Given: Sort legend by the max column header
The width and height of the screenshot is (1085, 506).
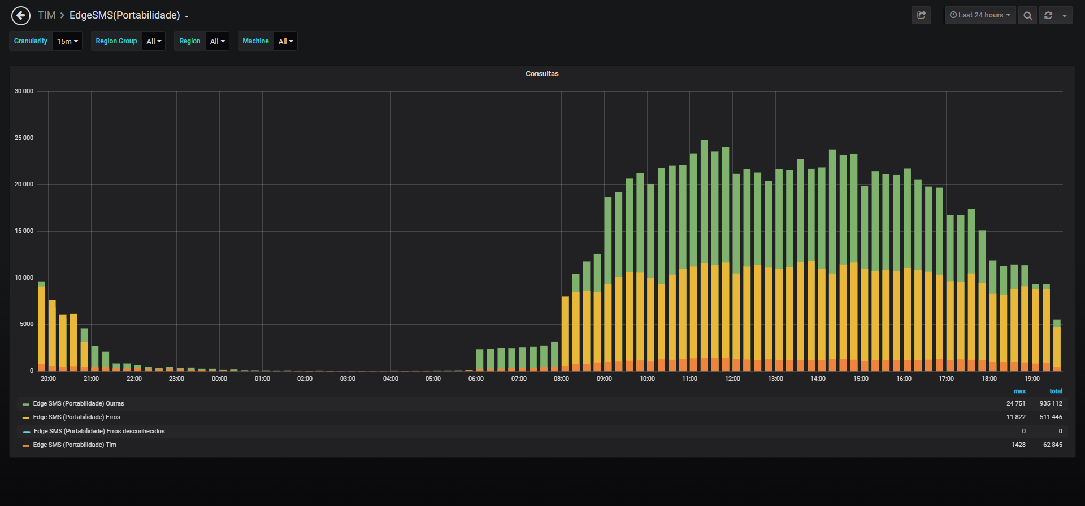Looking at the screenshot, I should pyautogui.click(x=1019, y=391).
